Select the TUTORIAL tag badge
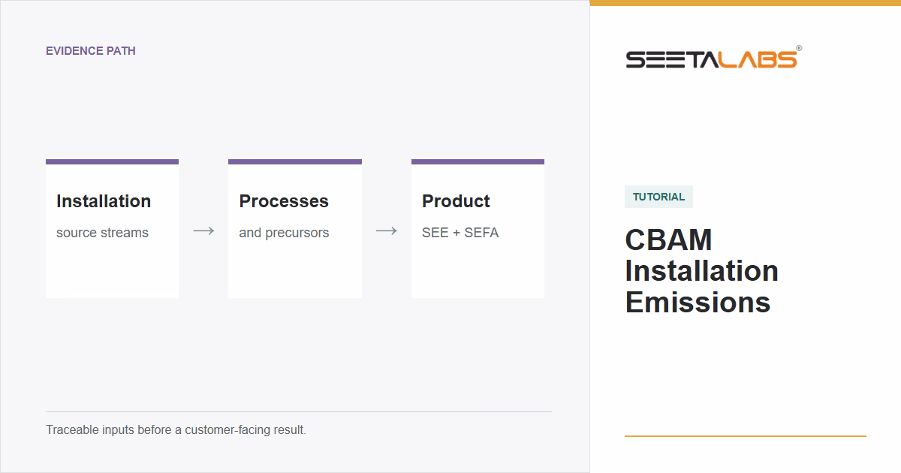 coord(658,197)
